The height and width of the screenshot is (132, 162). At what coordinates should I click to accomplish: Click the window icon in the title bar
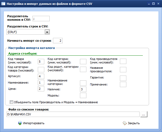(3, 4)
